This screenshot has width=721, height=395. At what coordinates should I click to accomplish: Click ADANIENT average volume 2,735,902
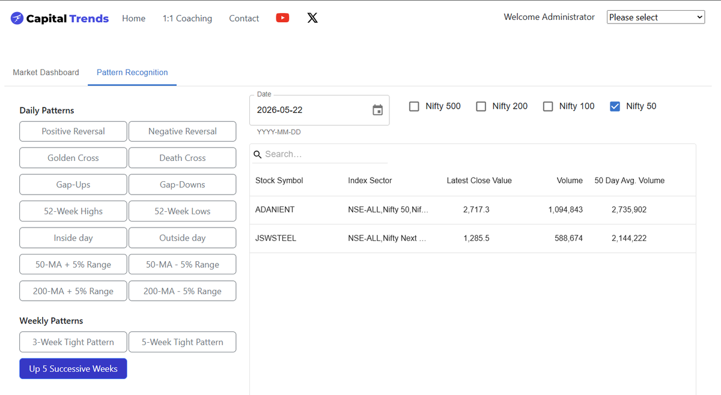pyautogui.click(x=629, y=210)
